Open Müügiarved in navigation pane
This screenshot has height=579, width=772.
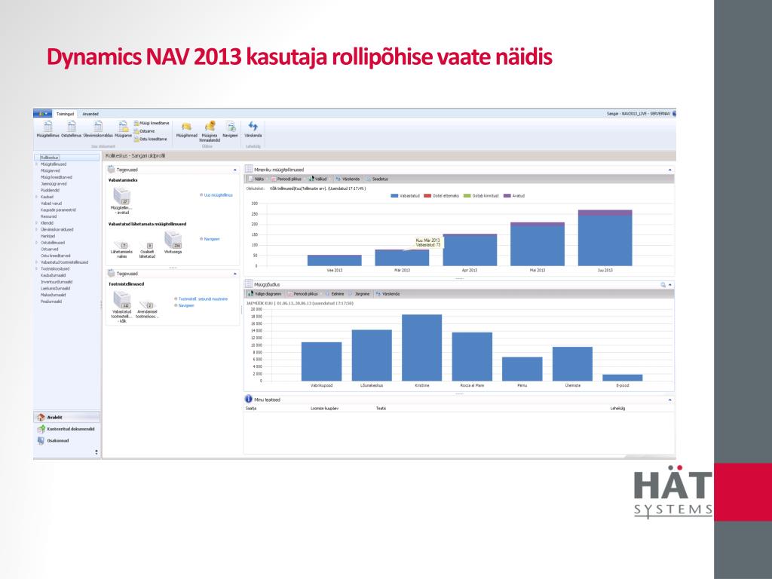point(50,170)
